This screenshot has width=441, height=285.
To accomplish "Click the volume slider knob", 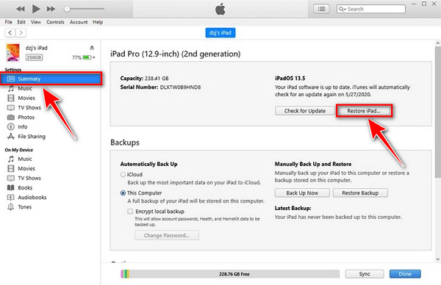I will click(x=67, y=9).
